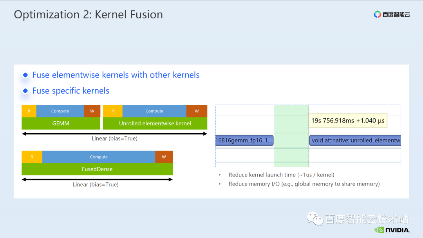Image resolution: width=423 pixels, height=238 pixels.
Task: Click the 'Reduce kernel launch time' note
Action: [281, 175]
